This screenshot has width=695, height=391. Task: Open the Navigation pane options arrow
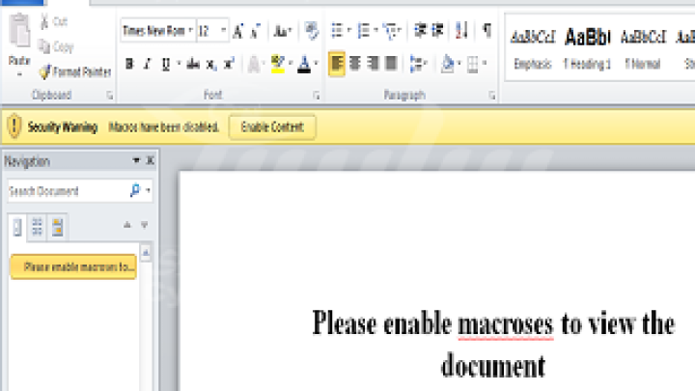136,160
